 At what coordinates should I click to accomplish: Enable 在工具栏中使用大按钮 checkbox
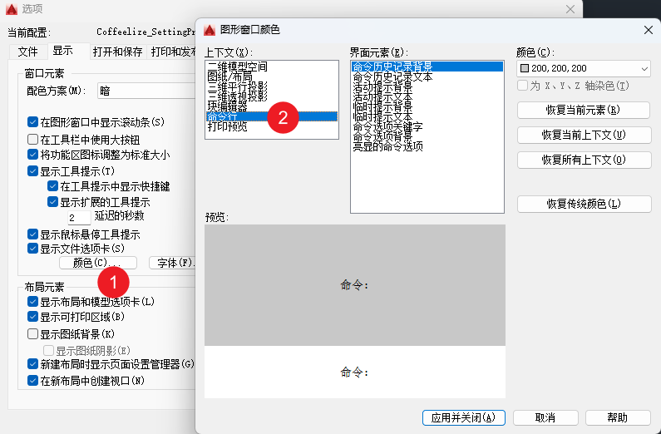pos(33,140)
